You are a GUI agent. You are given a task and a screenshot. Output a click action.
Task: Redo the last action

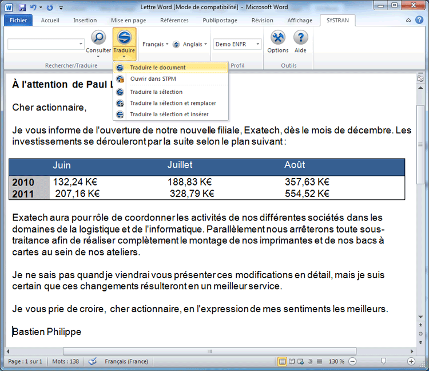[50, 7]
